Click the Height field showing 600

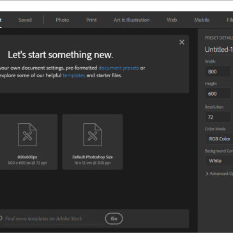[x=218, y=94]
